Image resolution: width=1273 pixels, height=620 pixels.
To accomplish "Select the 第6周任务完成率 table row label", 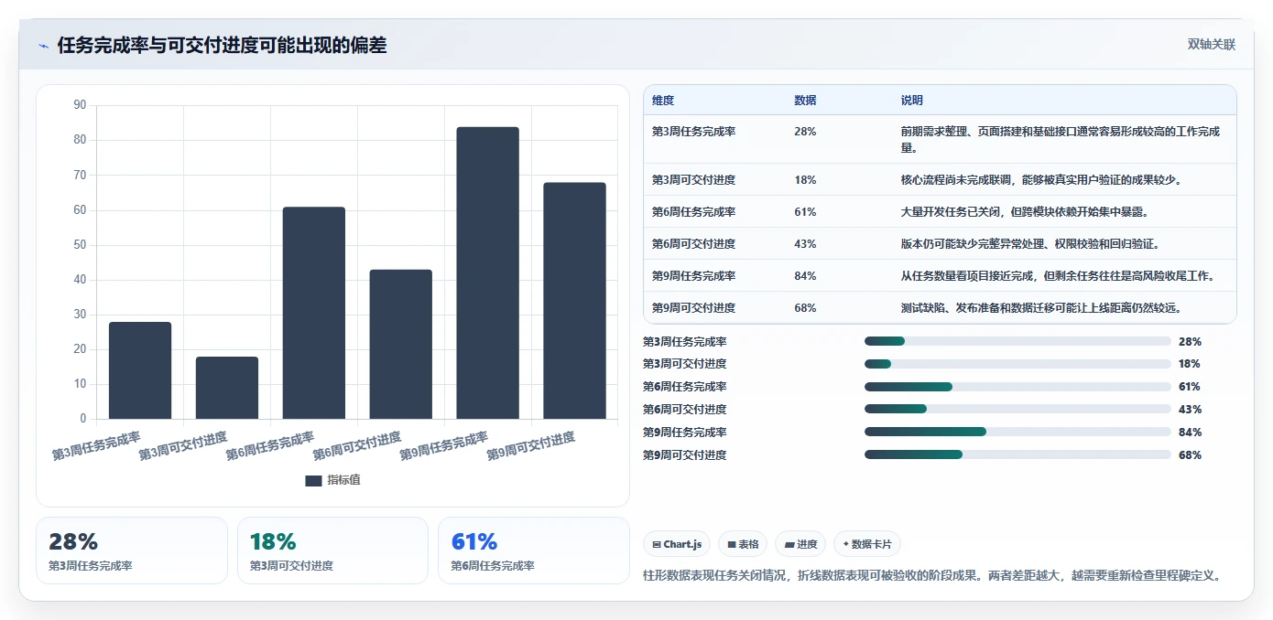I will click(x=693, y=212).
